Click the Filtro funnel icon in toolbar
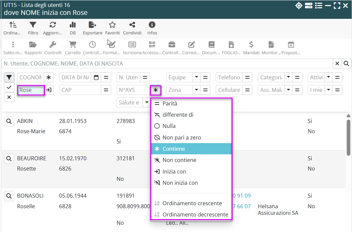Screen dimensions: 352x232 pyautogui.click(x=33, y=25)
